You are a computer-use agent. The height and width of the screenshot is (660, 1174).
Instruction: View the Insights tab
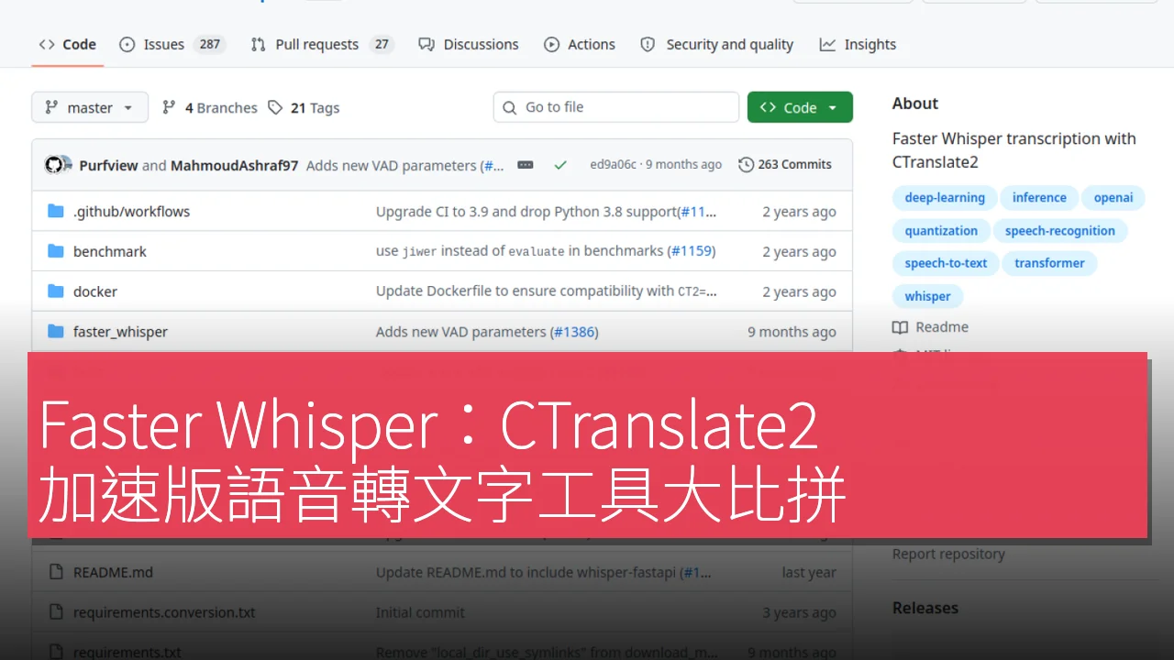point(858,44)
